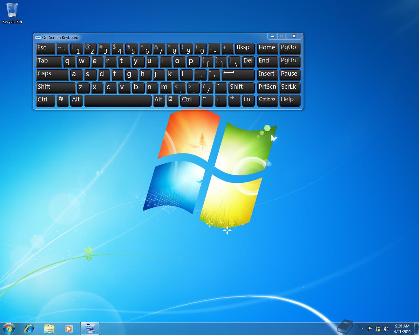Click the PrtScn key
Viewport: 419px width, 335px height.
tap(267, 88)
